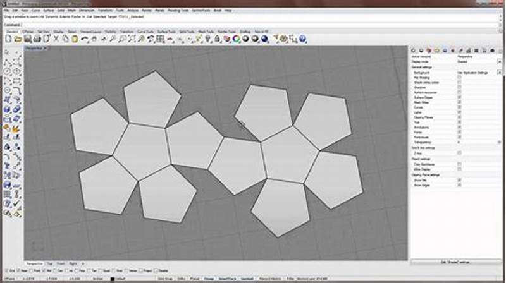Click the black Default layer swatch
The width and height of the screenshot is (506, 283).
pos(113,279)
